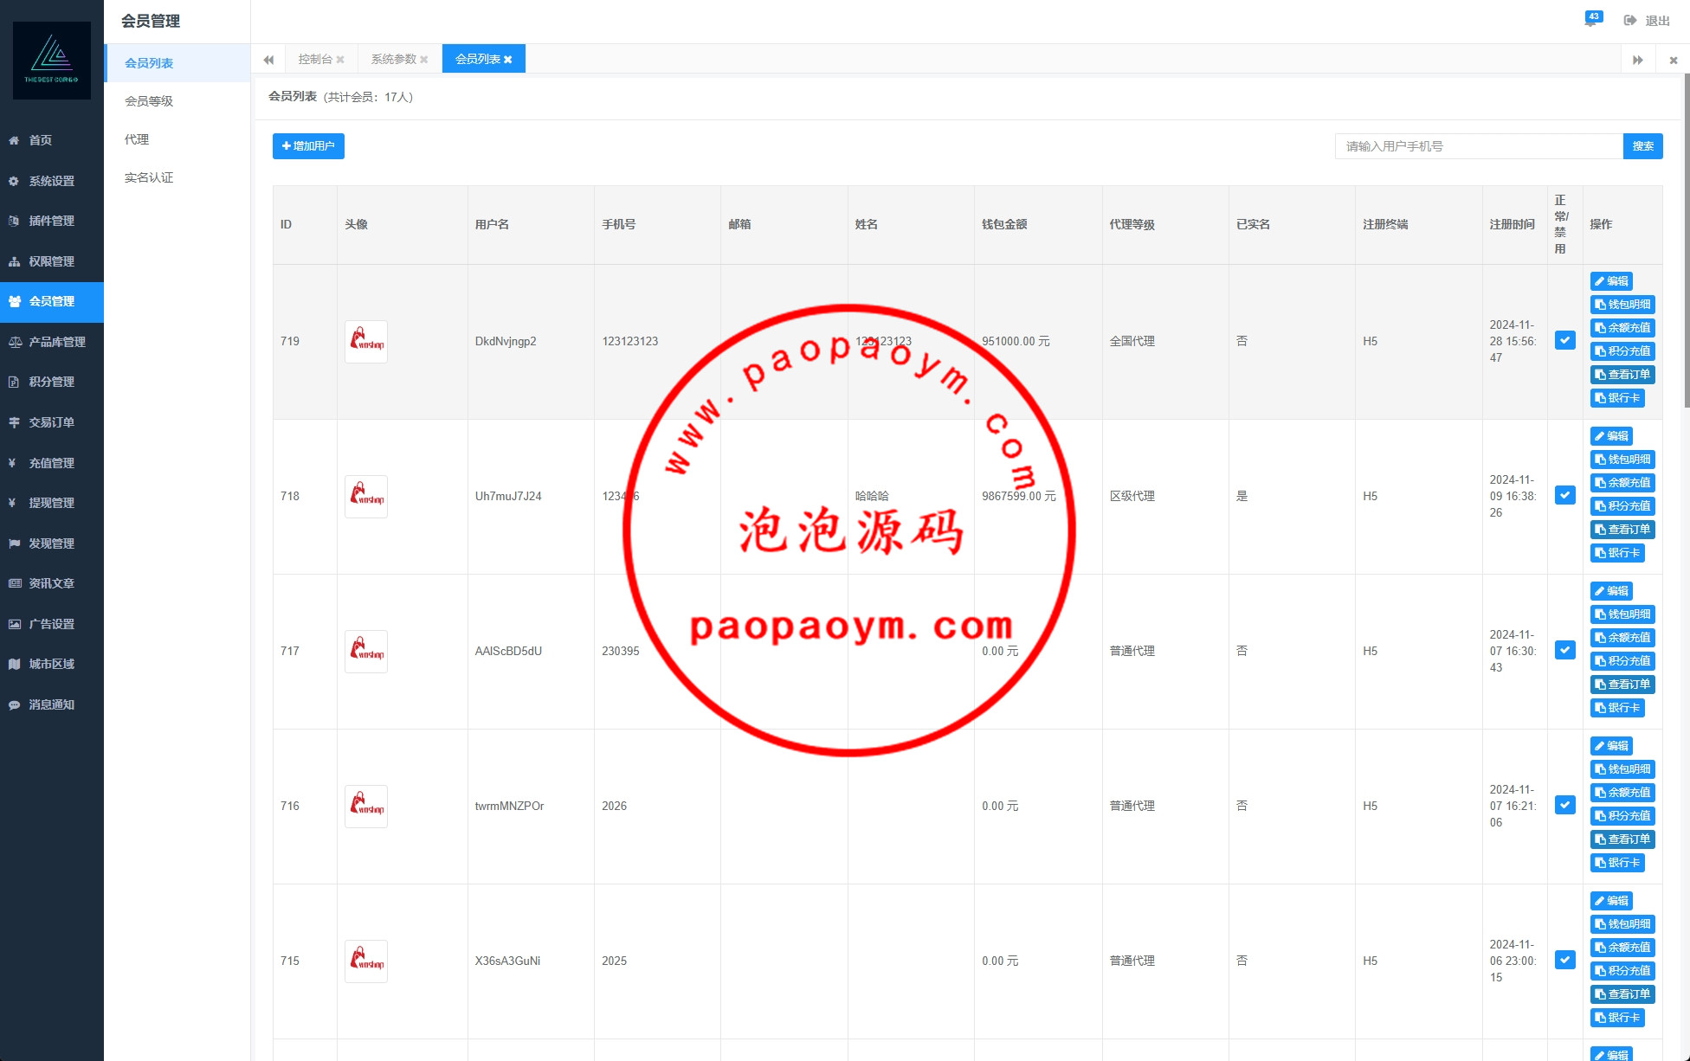Click username cell AAlScBD5dU
Viewport: 1690px width, 1061px height.
point(508,652)
